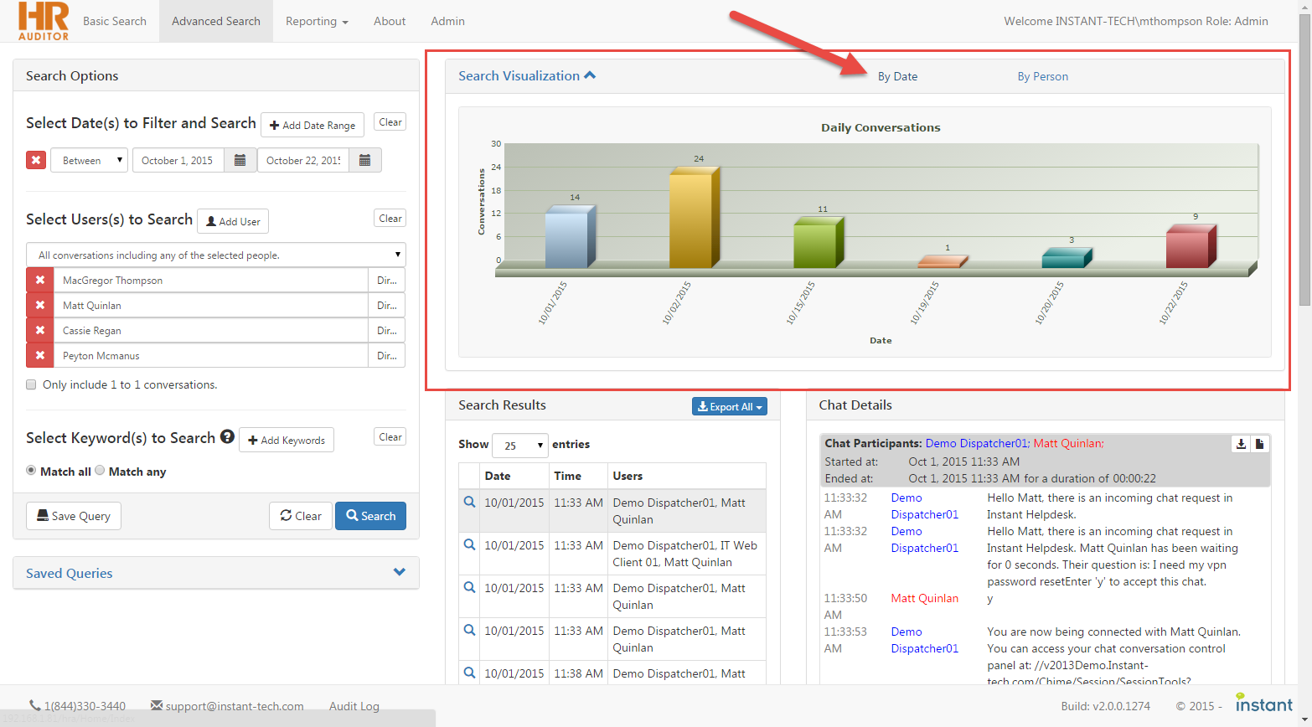This screenshot has height=727, width=1312.
Task: Click the HR Auditor logo
Action: pyautogui.click(x=44, y=21)
